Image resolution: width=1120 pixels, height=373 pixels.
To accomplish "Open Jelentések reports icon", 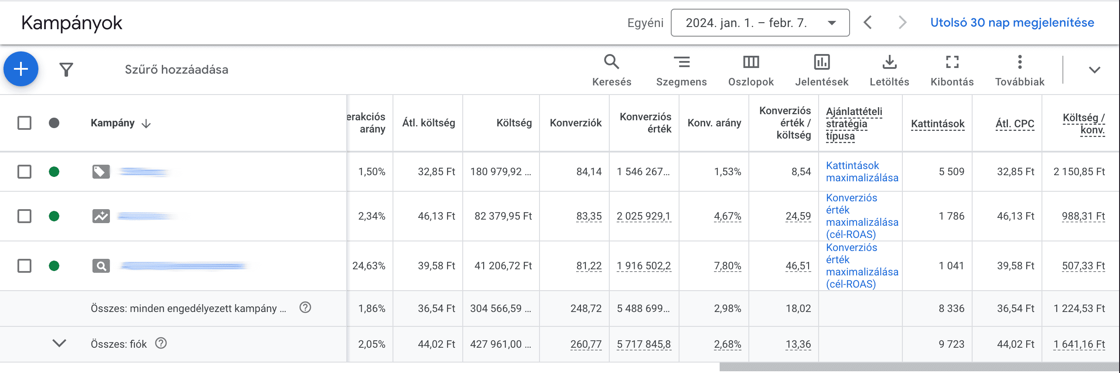I will 822,70.
